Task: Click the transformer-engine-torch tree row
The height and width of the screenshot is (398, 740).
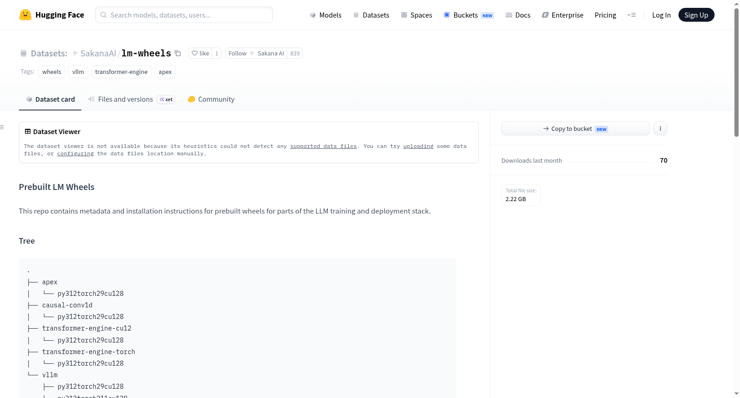Action: point(88,352)
